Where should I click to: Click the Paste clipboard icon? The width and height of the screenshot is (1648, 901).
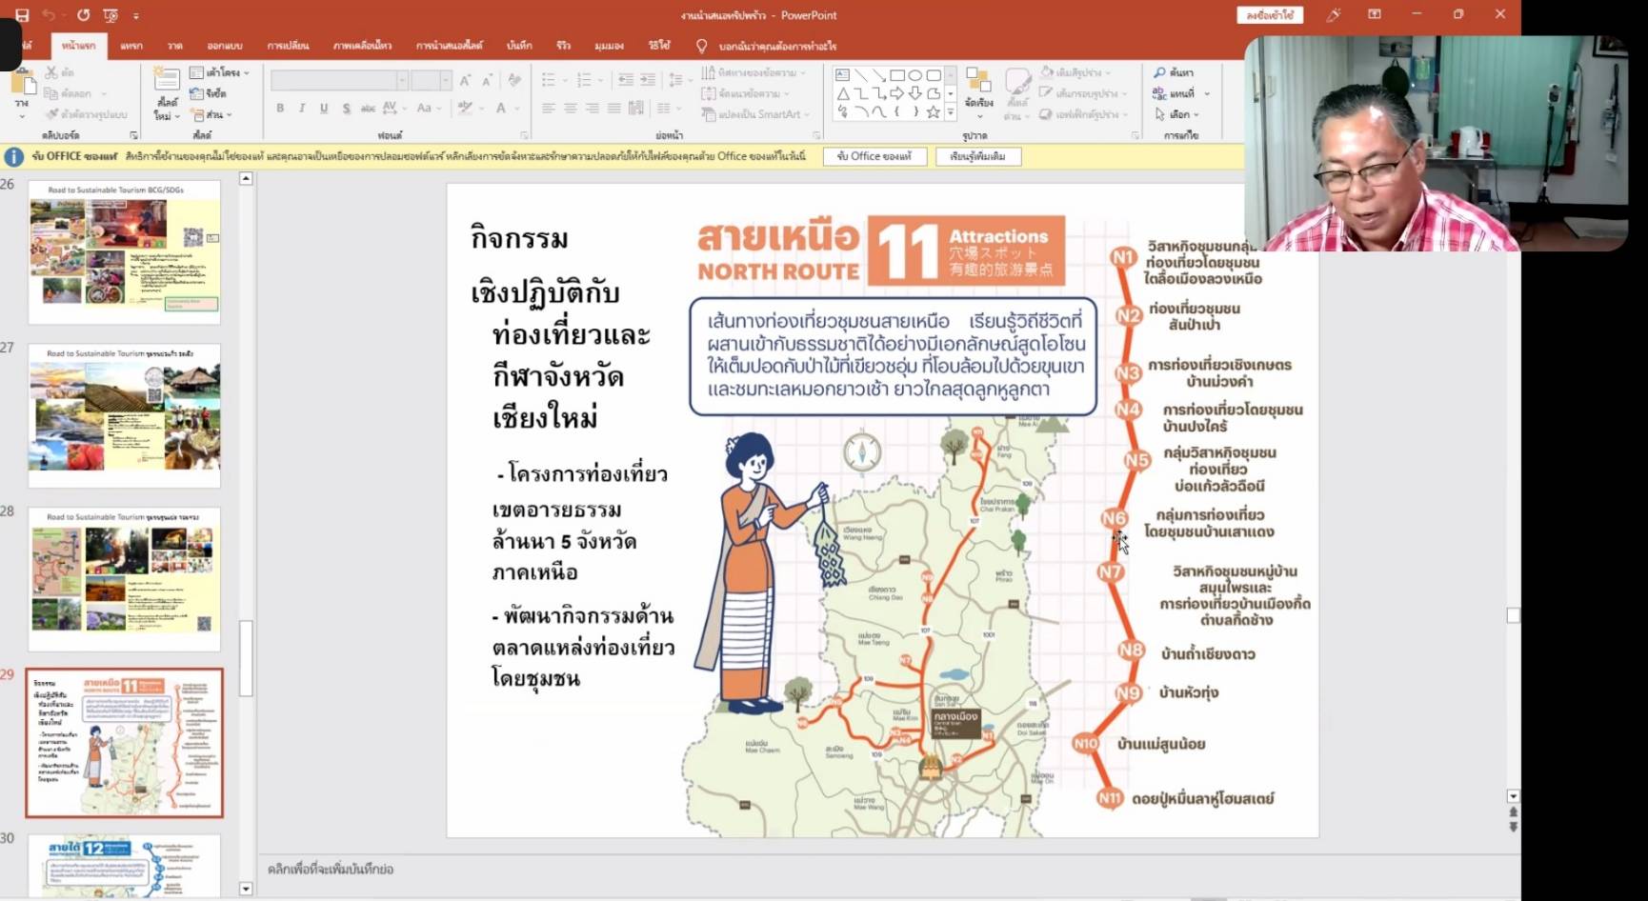pyautogui.click(x=23, y=88)
